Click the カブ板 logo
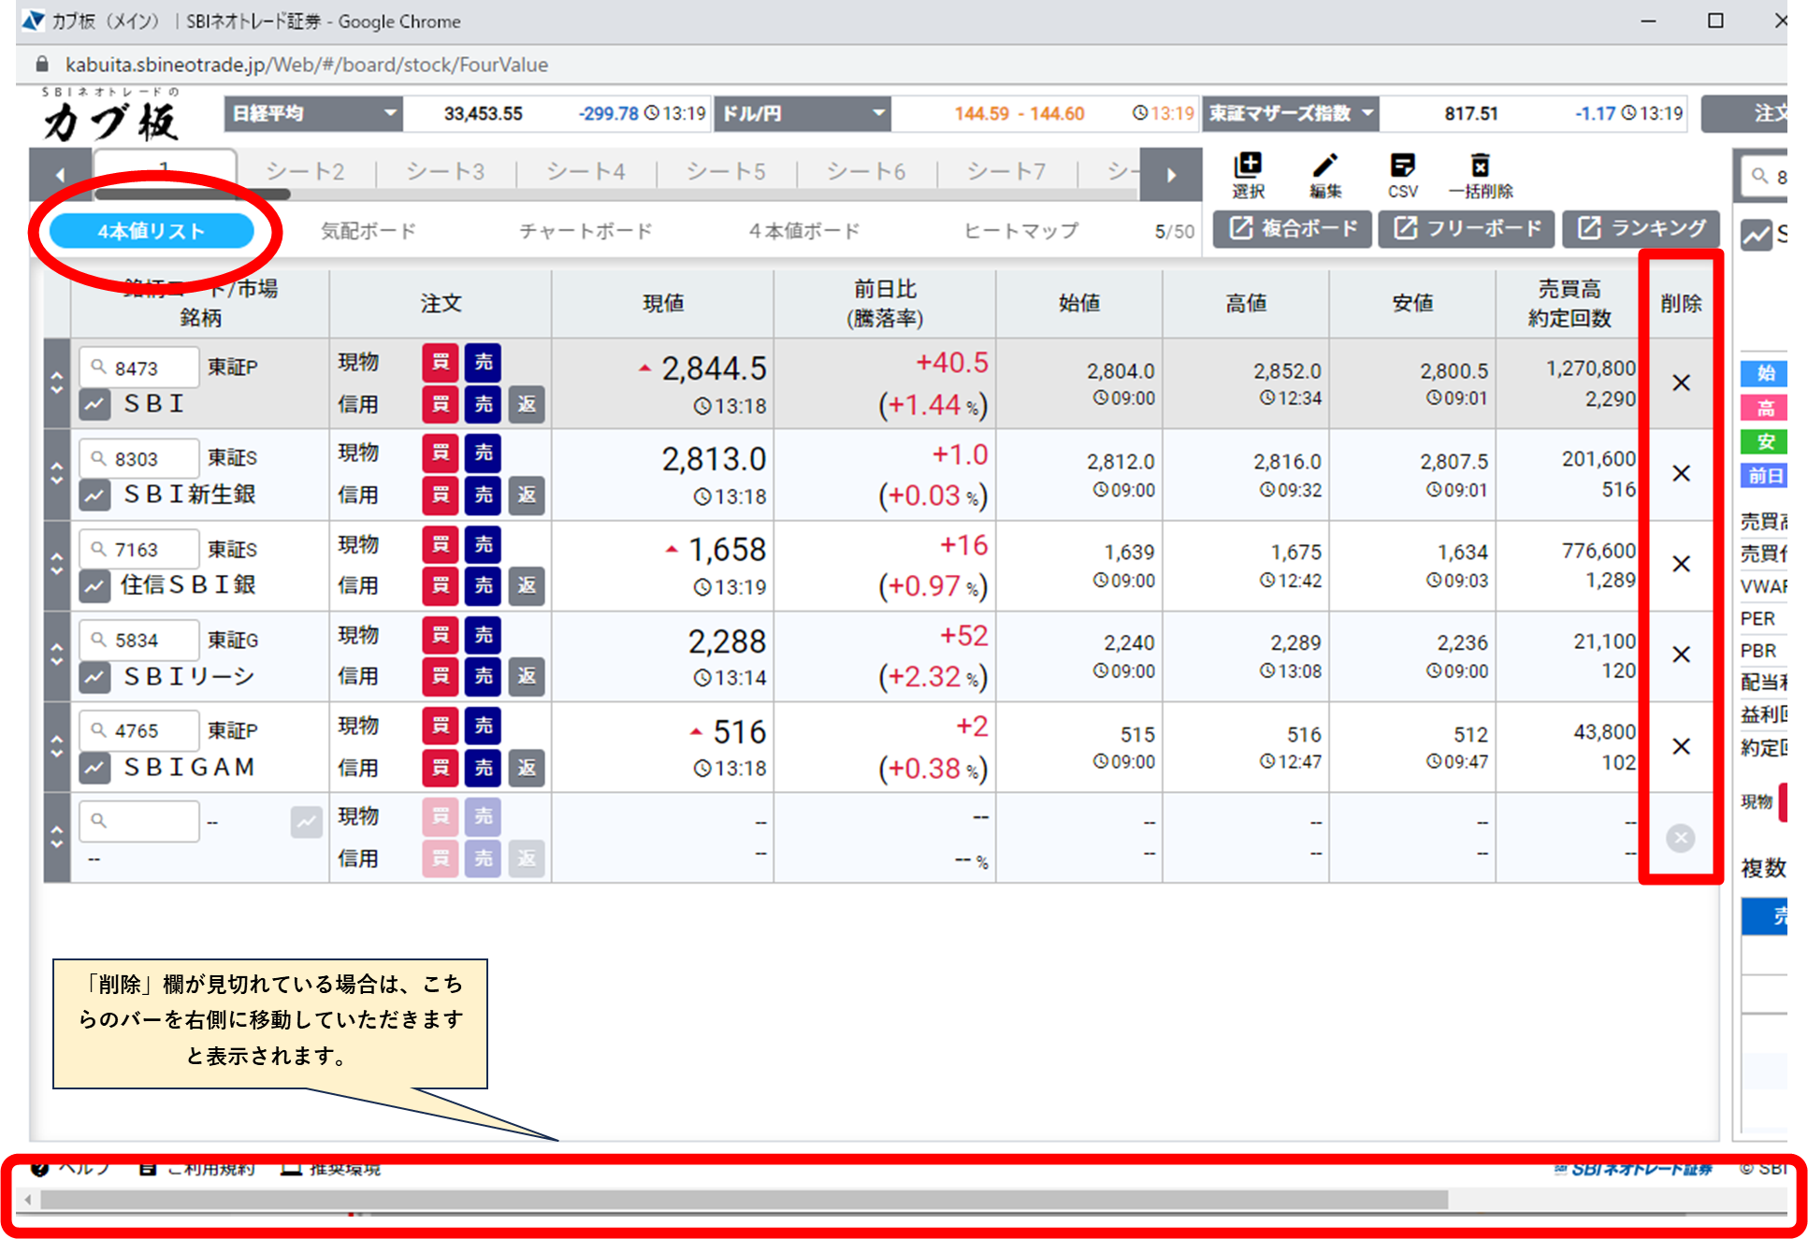The width and height of the screenshot is (1808, 1239). [x=109, y=116]
